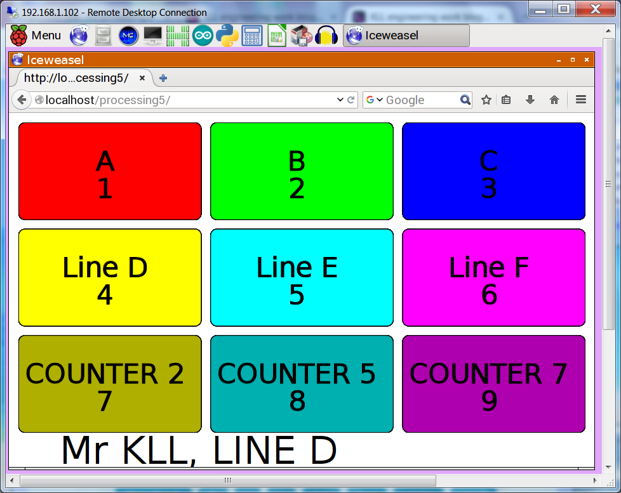Open the file manager cabinet icon
Viewport: 621px width, 493px height.
103,36
